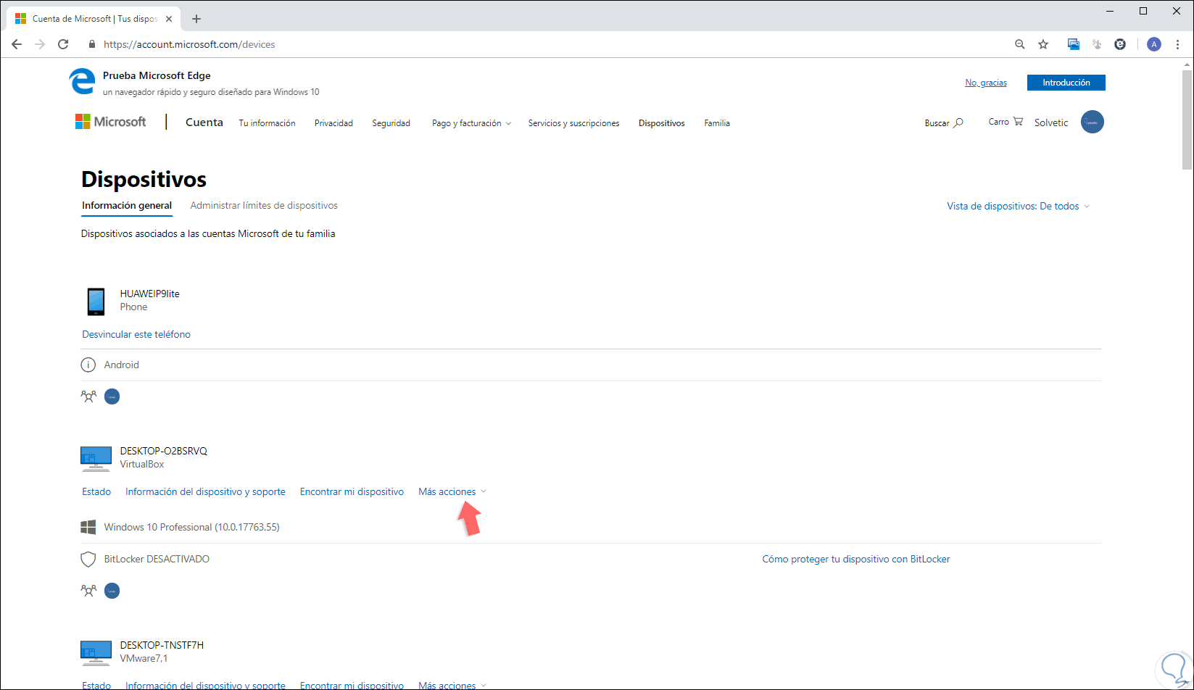Reload the current page

pyautogui.click(x=63, y=44)
